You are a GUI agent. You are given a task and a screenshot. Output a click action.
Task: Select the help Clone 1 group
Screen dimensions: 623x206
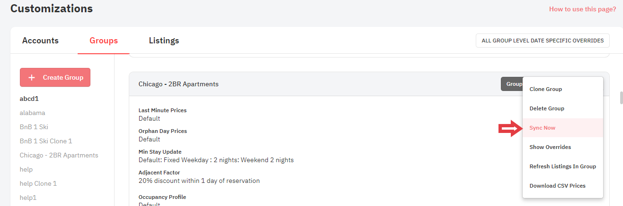pos(38,183)
